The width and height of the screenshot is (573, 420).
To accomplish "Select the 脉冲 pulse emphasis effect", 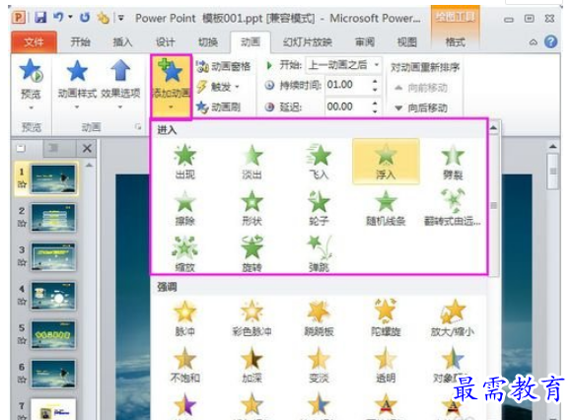I will 184,318.
